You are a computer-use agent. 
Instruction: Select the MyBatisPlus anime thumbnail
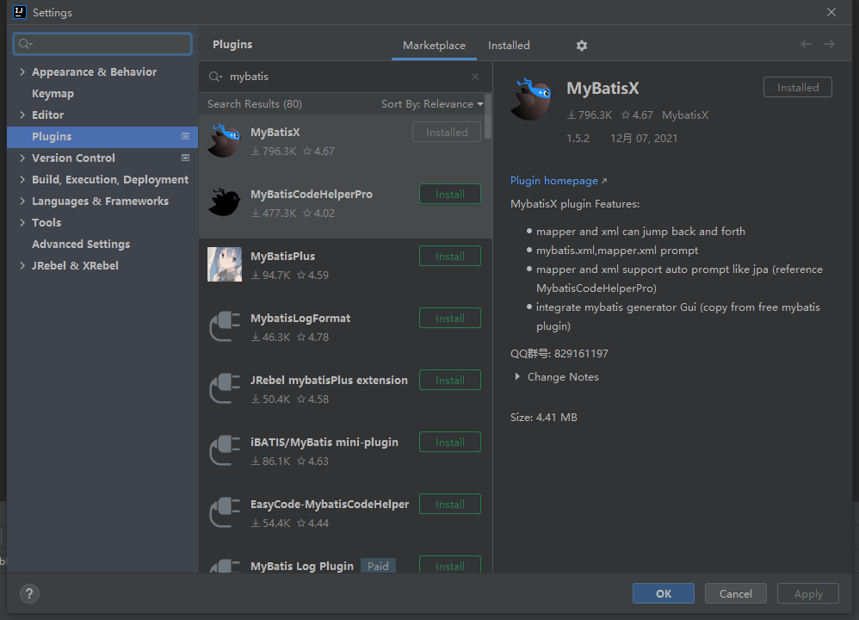click(x=224, y=264)
